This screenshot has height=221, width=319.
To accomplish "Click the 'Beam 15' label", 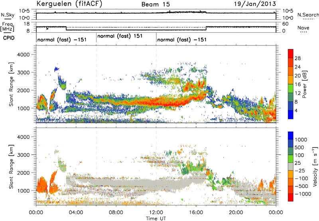I will point(156,4).
